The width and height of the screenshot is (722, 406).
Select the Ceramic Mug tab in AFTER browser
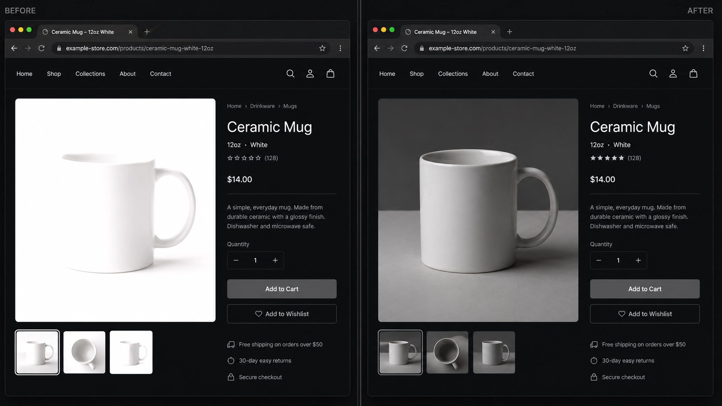450,32
